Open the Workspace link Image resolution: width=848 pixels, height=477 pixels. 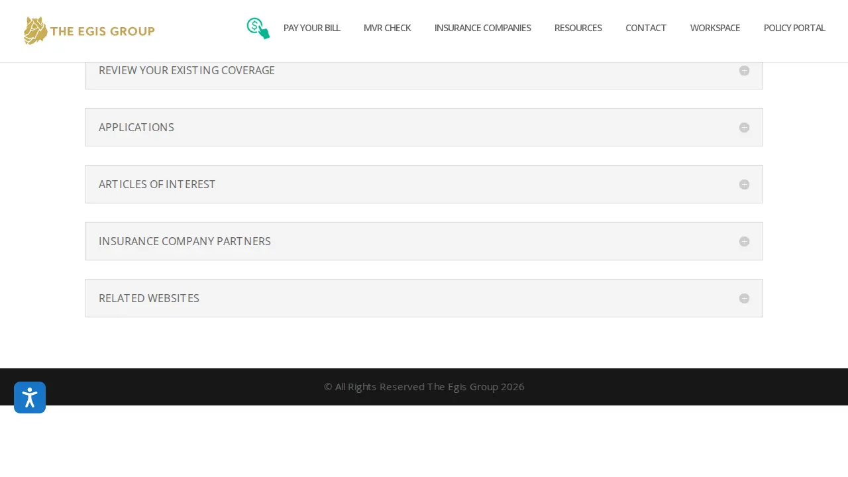click(715, 28)
